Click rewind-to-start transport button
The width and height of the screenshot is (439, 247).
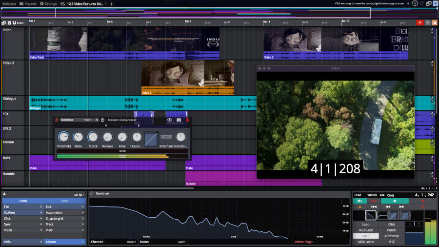(x=374, y=206)
